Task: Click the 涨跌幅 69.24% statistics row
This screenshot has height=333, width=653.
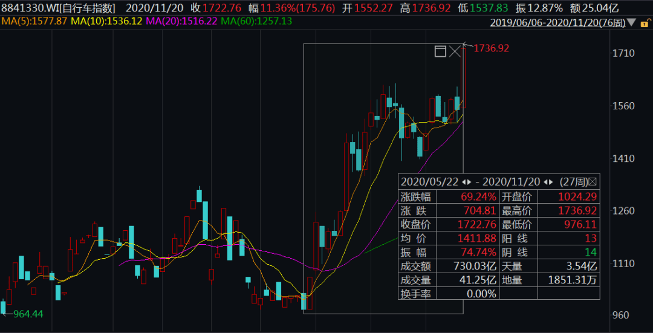Action: click(448, 196)
